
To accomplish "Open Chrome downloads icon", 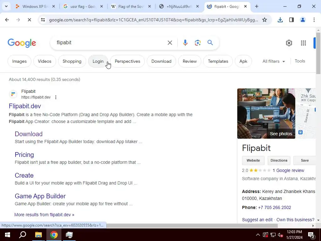I will pyautogui.click(x=280, y=20).
